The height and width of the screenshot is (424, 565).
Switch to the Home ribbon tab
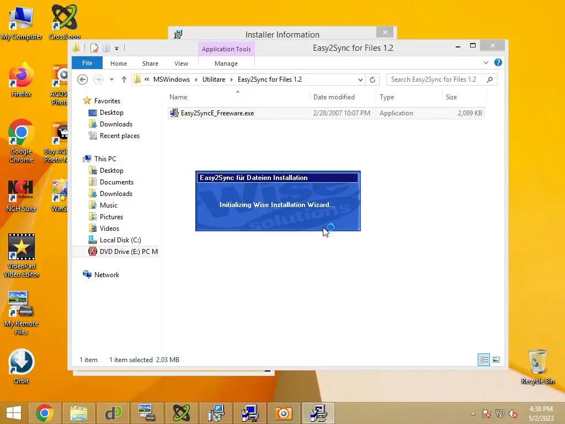pyautogui.click(x=119, y=63)
